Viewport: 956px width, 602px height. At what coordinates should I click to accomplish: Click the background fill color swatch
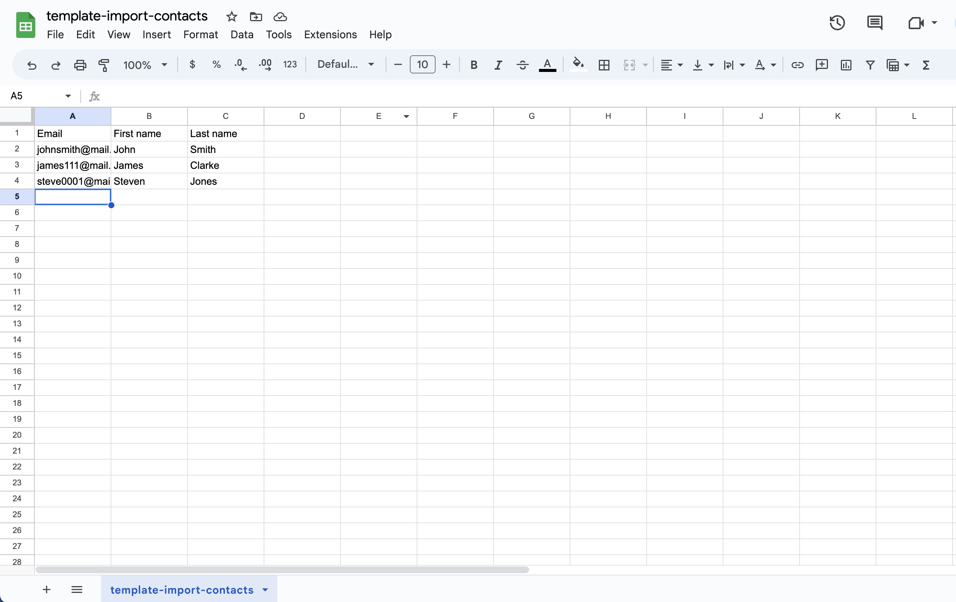577,64
